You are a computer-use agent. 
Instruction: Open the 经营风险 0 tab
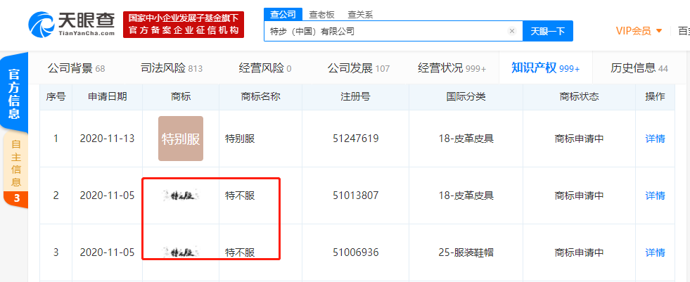coord(265,68)
